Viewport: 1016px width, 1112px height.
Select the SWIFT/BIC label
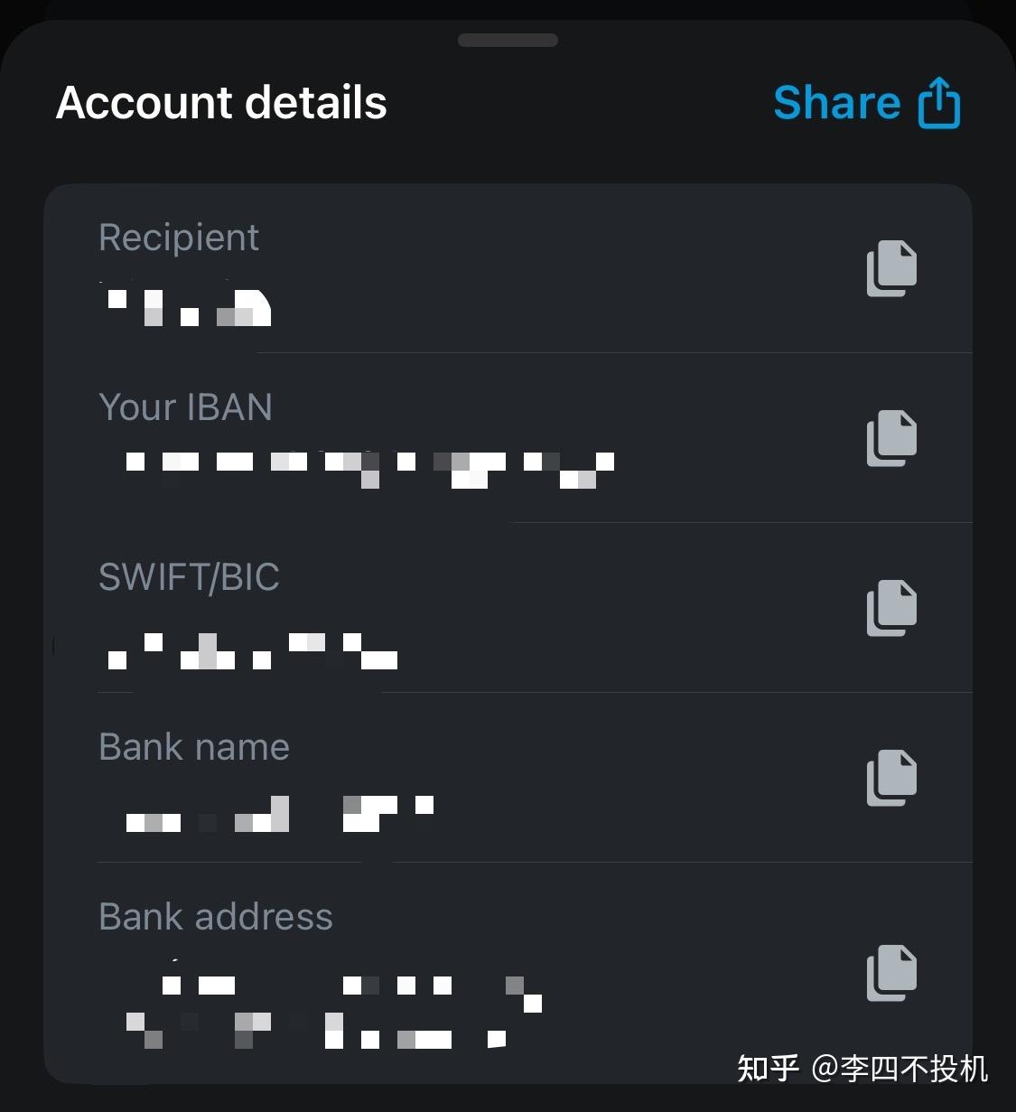(x=189, y=577)
